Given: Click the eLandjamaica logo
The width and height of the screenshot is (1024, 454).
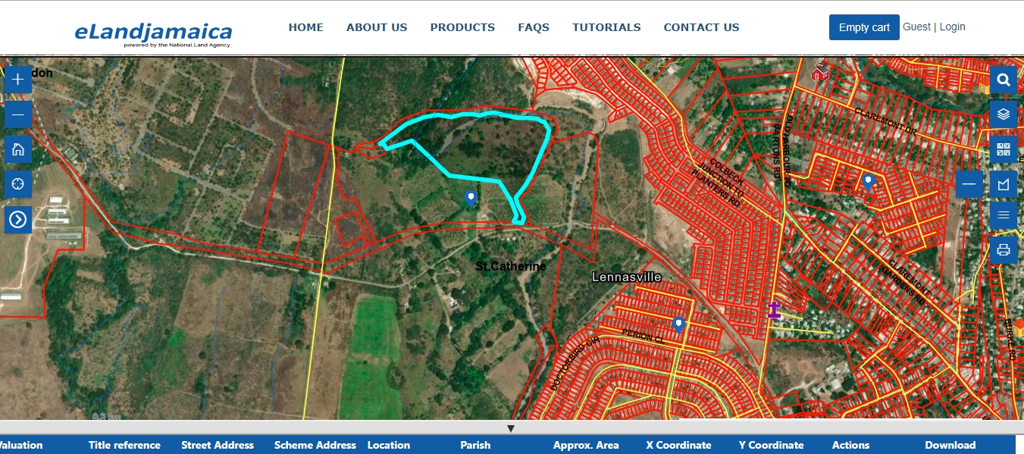Looking at the screenshot, I should point(152,32).
